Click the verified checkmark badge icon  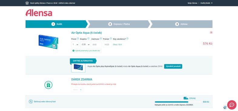point(225,107)
